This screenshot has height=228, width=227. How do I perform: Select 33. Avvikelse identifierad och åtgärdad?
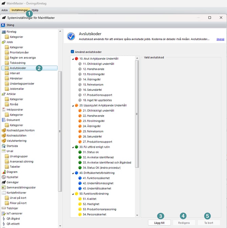pos(107,162)
